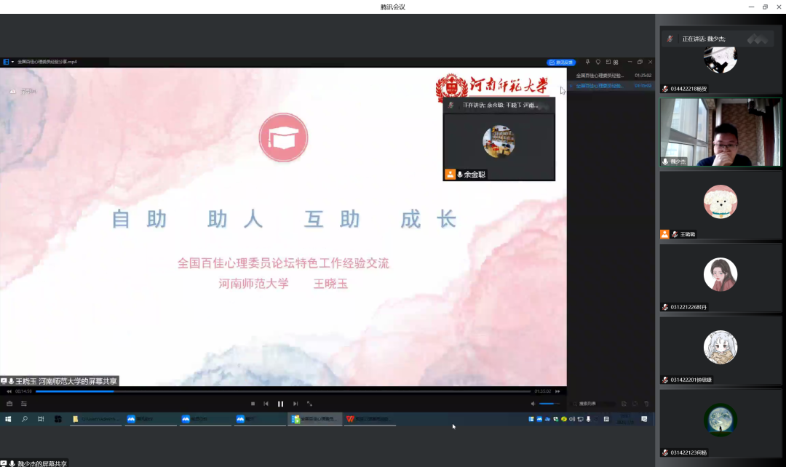The height and width of the screenshot is (467, 786).
Task: Click the muted mic icon of 034422218
Action: point(665,89)
